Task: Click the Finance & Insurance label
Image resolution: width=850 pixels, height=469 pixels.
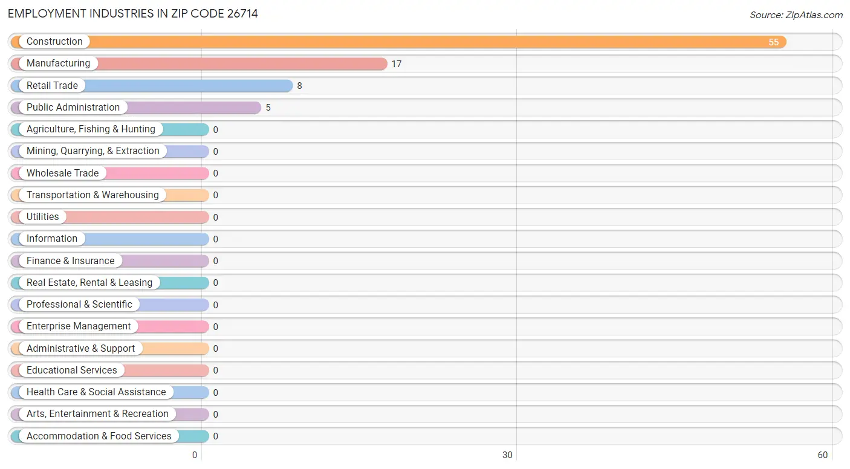Action: tap(71, 261)
